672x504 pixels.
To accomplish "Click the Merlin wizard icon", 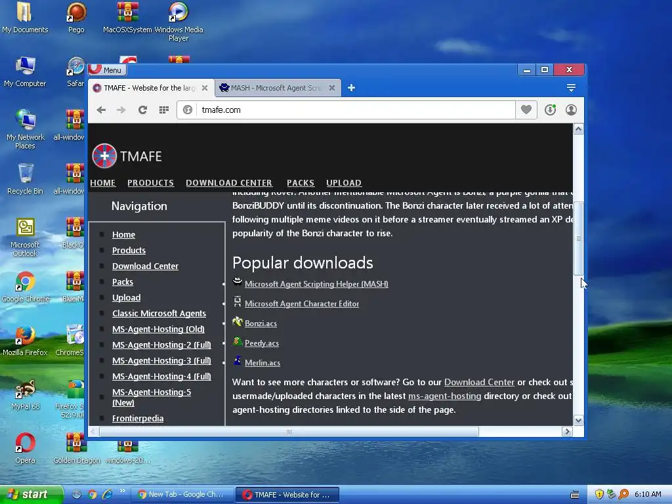I will point(237,360).
